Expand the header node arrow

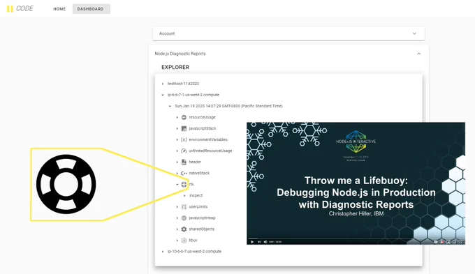tap(177, 162)
